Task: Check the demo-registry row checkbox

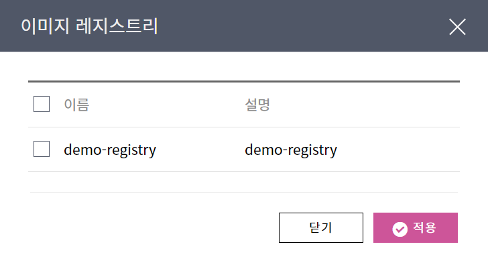Action: tap(42, 149)
